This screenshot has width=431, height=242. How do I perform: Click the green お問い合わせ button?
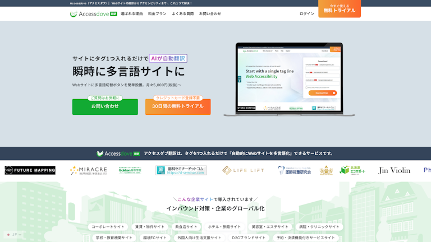[x=105, y=106]
